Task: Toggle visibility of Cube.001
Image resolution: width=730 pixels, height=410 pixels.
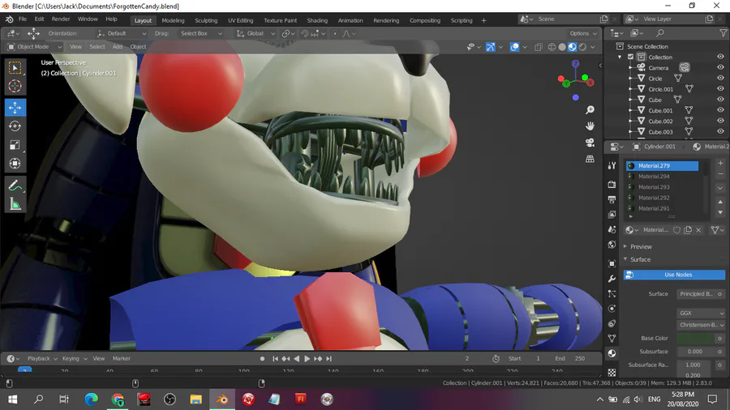Action: click(x=720, y=110)
